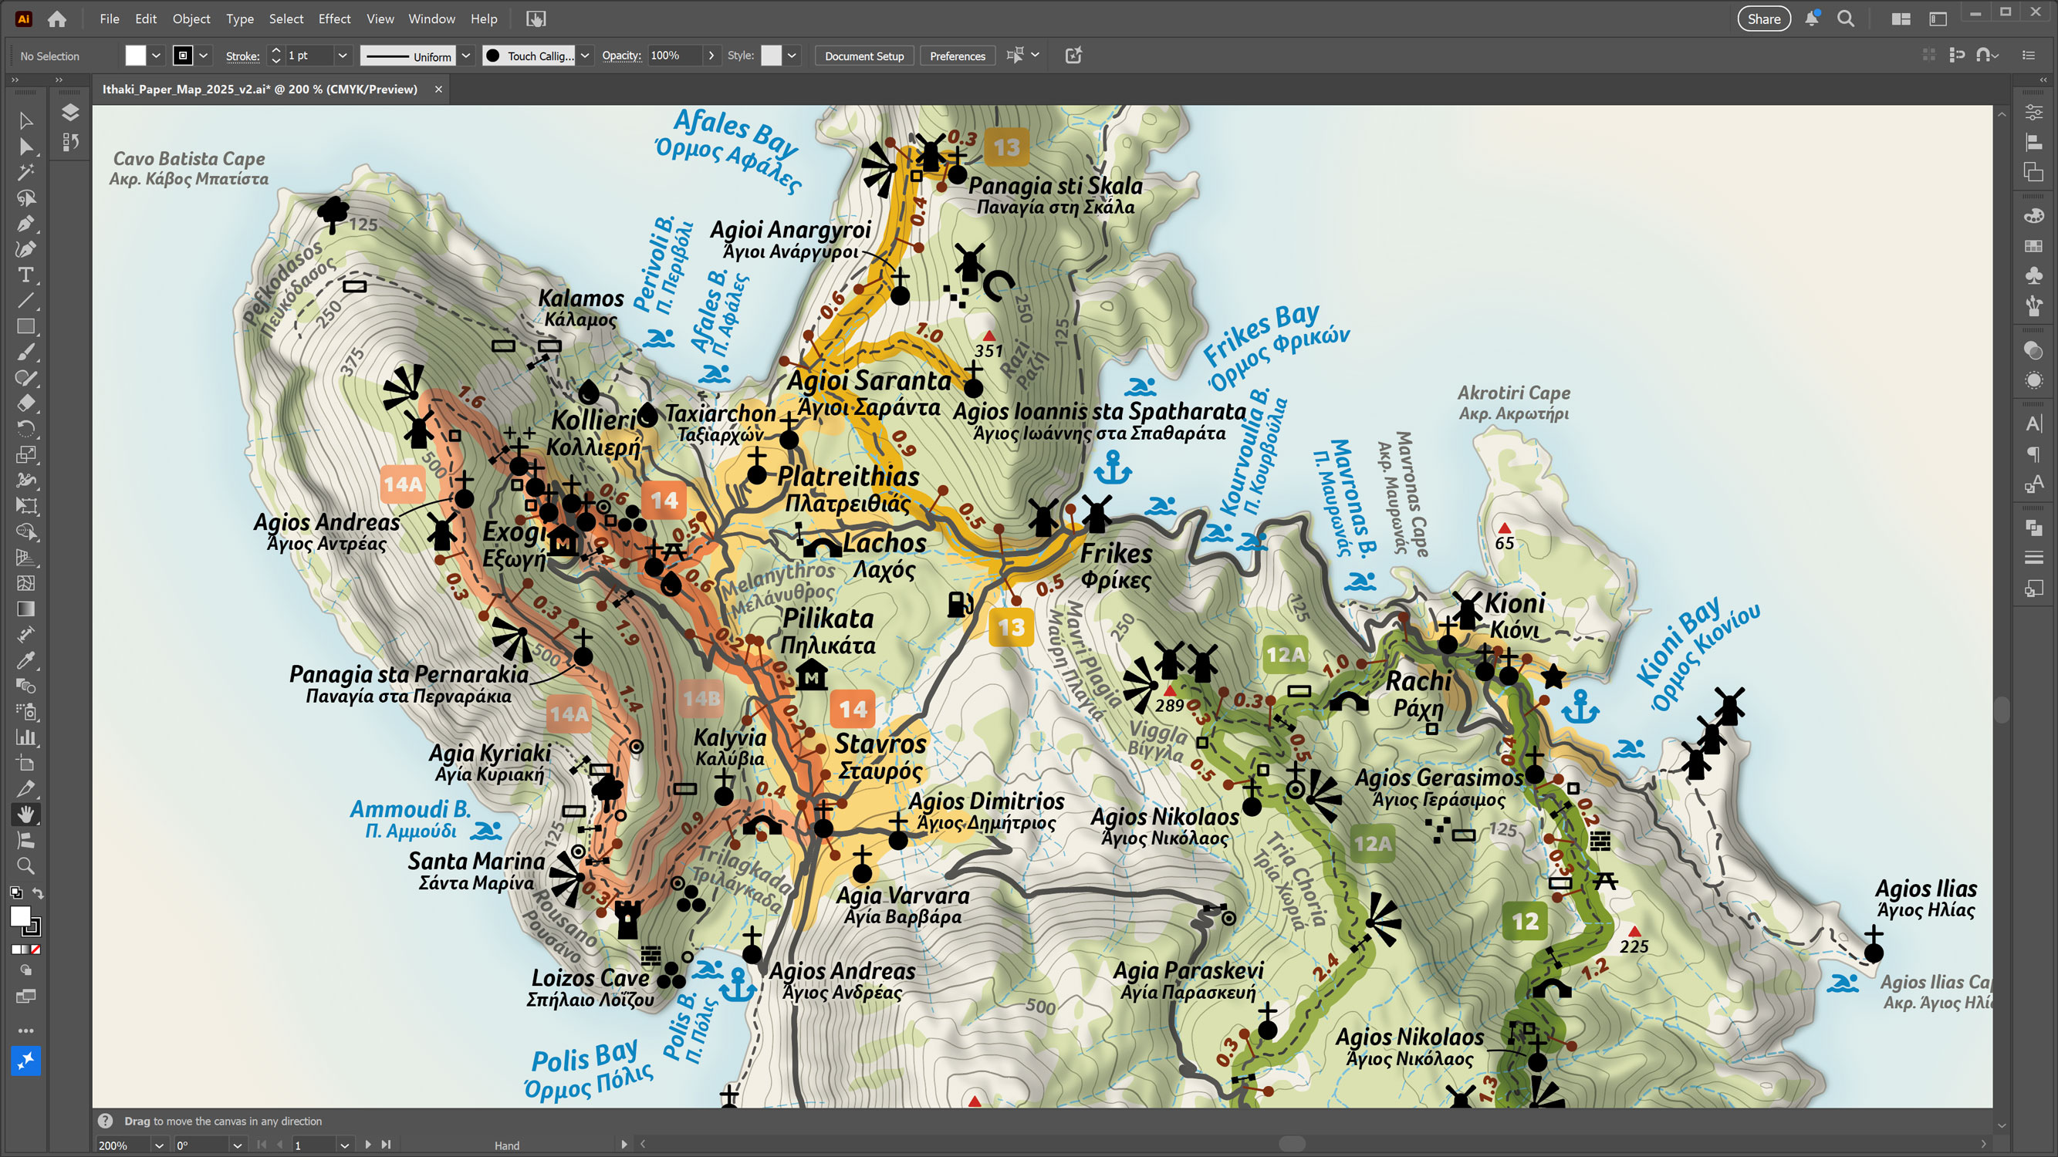Screen dimensions: 2058x1157
Task: Select the Type tool
Action: (x=25, y=275)
